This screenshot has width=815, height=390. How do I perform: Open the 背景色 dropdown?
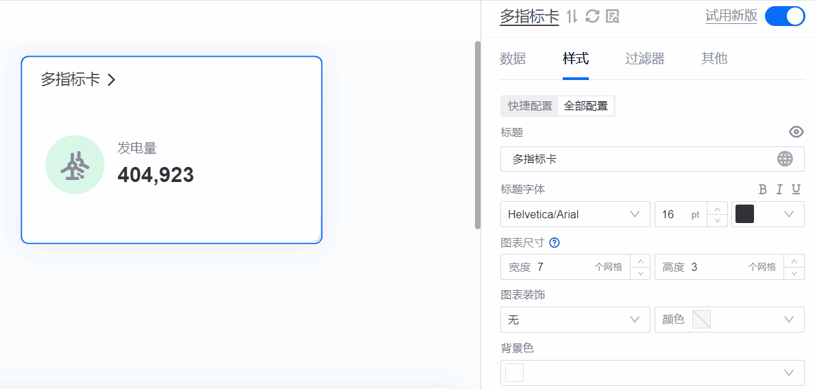(652, 372)
